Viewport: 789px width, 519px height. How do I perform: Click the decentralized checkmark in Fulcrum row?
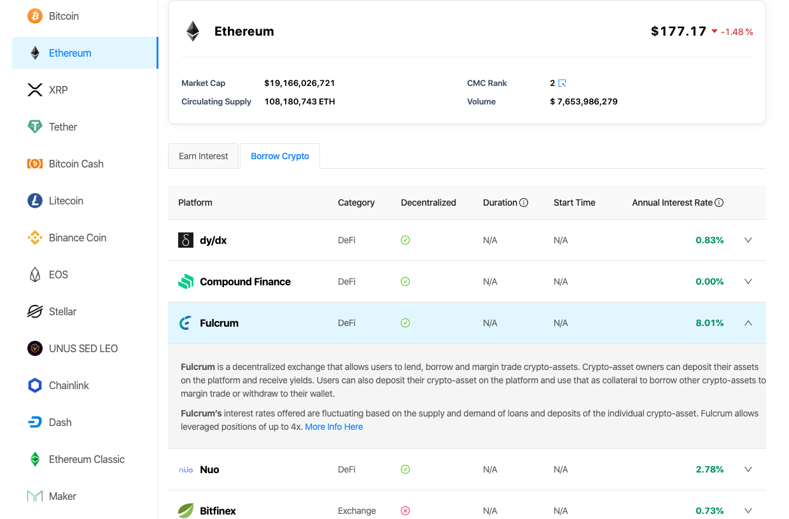click(x=405, y=323)
